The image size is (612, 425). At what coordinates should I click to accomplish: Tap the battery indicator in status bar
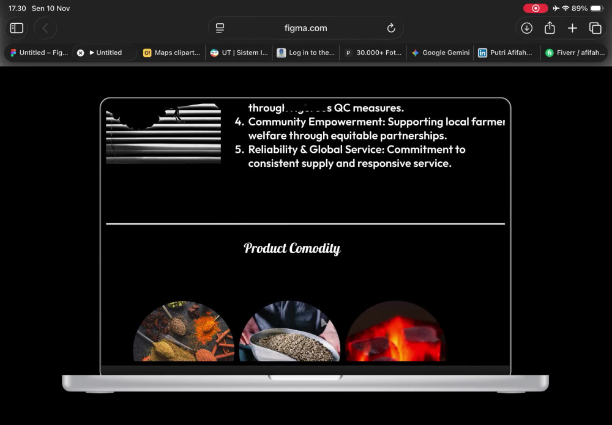pyautogui.click(x=596, y=8)
